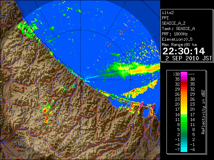Click the 'PRF: 1800Hz' text
This screenshot has width=214, height=160.
175,34
